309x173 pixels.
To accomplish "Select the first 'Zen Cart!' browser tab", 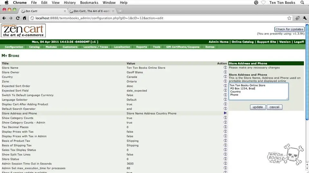I will [43, 11].
